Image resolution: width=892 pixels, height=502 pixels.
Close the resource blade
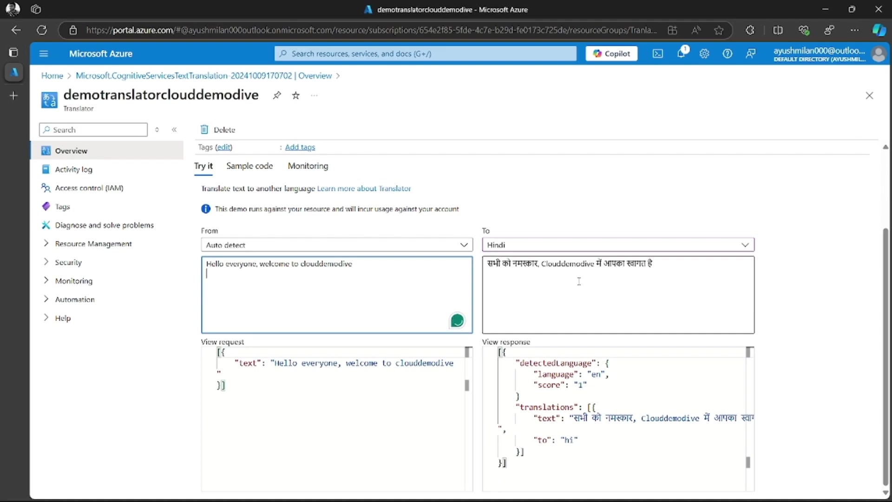[870, 95]
